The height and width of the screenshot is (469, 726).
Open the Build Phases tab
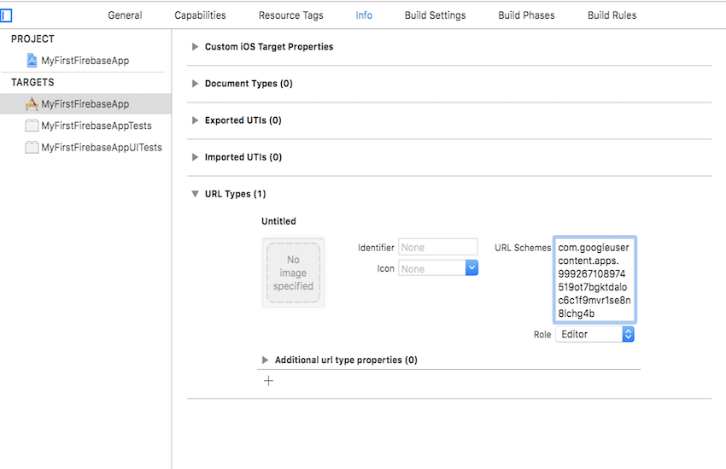(526, 15)
